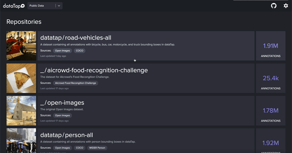Viewport: 292px width, 153px height.
Task: Click the dataTap logo
Action: (x=14, y=6)
